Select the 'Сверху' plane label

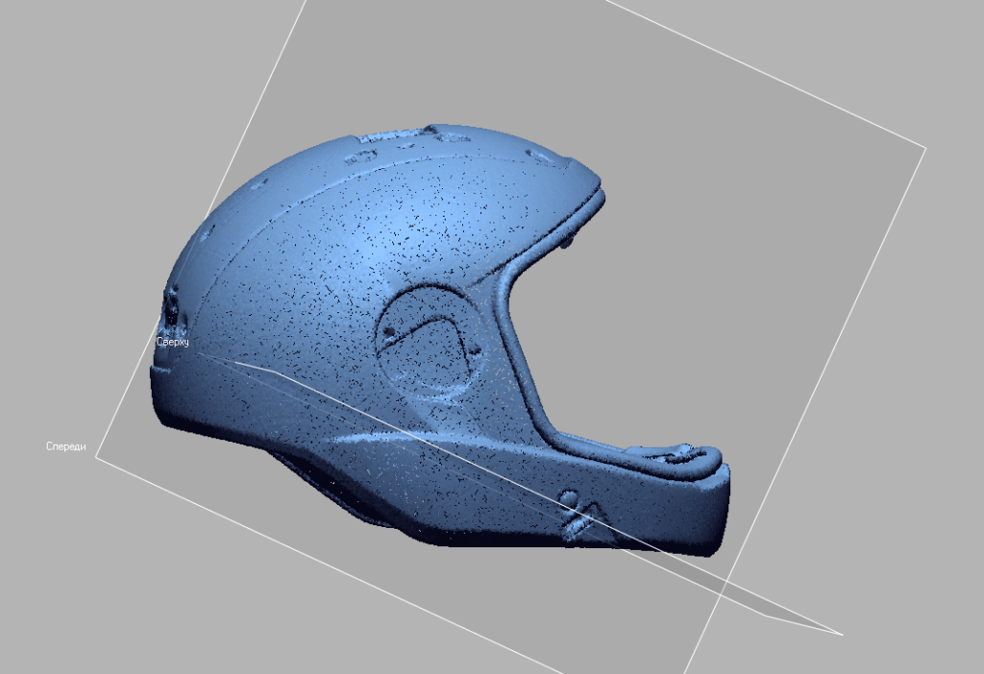(173, 342)
